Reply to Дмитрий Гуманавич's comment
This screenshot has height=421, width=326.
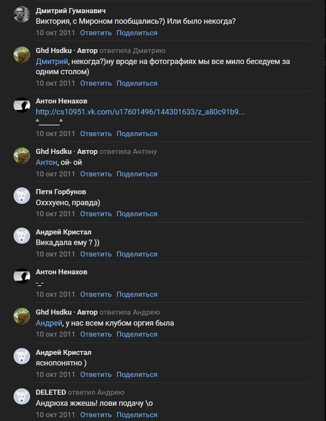pos(96,33)
